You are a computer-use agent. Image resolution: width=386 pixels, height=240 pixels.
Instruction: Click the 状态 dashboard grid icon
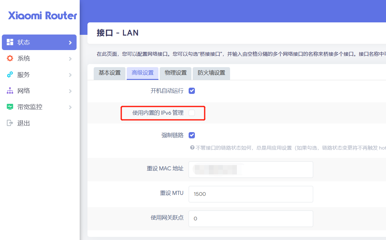coord(10,42)
